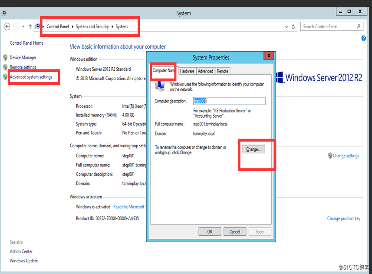Screen dimensions: 372x274
Task: Open Help via the blue question mark
Action: (x=363, y=38)
